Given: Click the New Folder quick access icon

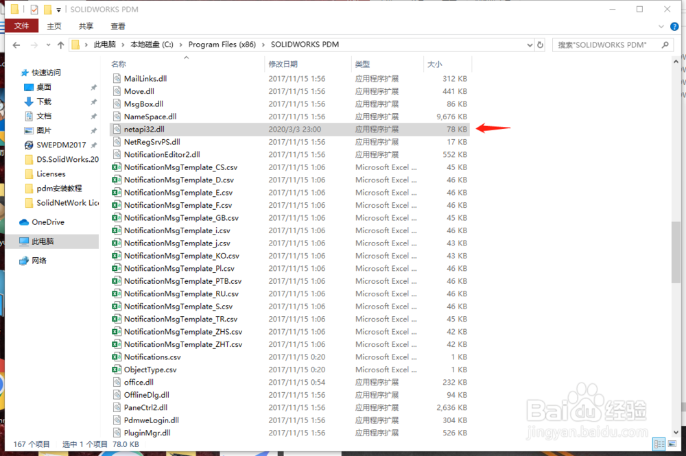Looking at the screenshot, I should tap(48, 9).
